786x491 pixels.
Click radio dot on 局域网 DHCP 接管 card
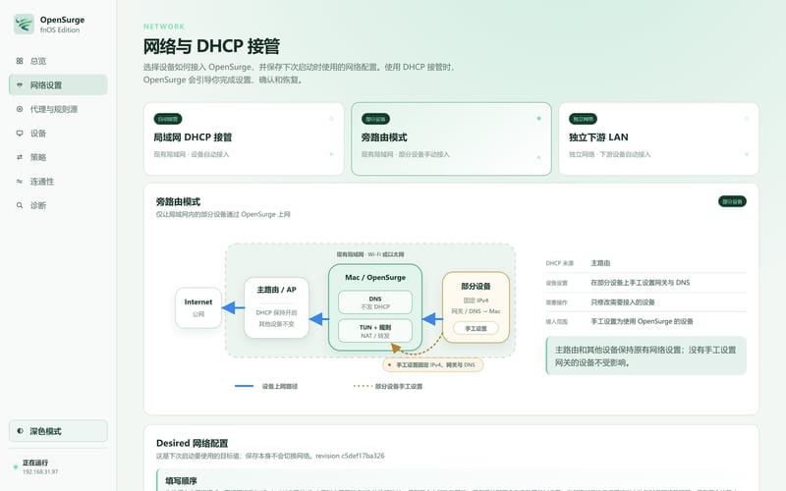pyautogui.click(x=331, y=119)
